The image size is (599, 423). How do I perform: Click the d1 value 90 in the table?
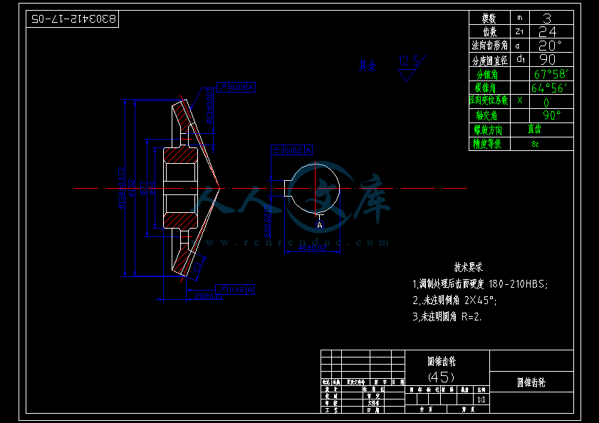[548, 59]
